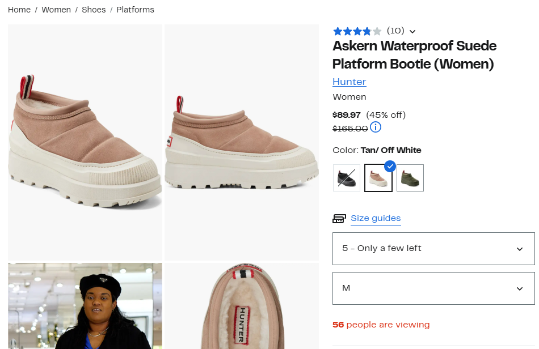The image size is (539, 349).
Task: Click the width dropdown chevron arrow
Action: point(520,288)
